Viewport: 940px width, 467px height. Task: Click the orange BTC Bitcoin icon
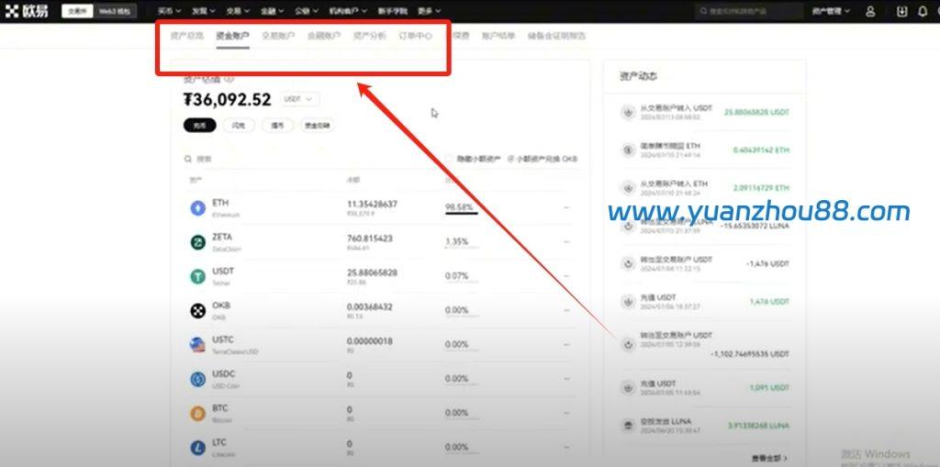[x=197, y=413]
